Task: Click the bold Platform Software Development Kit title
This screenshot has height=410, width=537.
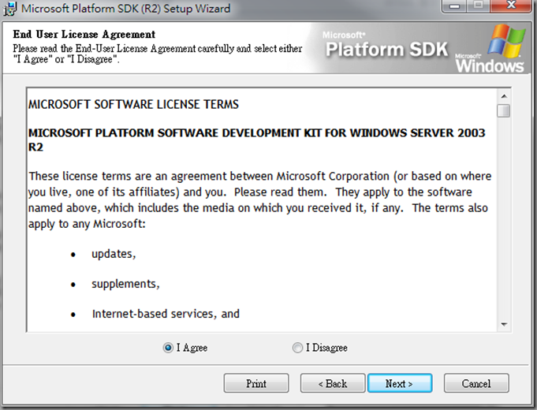Action: point(256,140)
